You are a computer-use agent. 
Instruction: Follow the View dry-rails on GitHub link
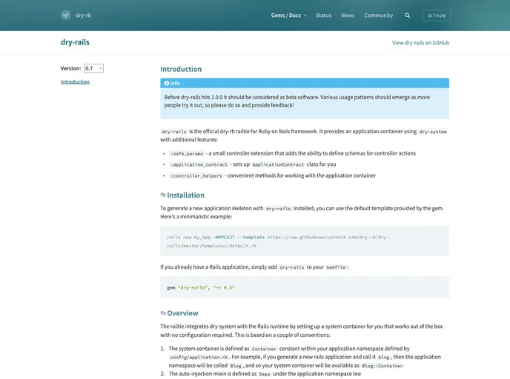[420, 43]
